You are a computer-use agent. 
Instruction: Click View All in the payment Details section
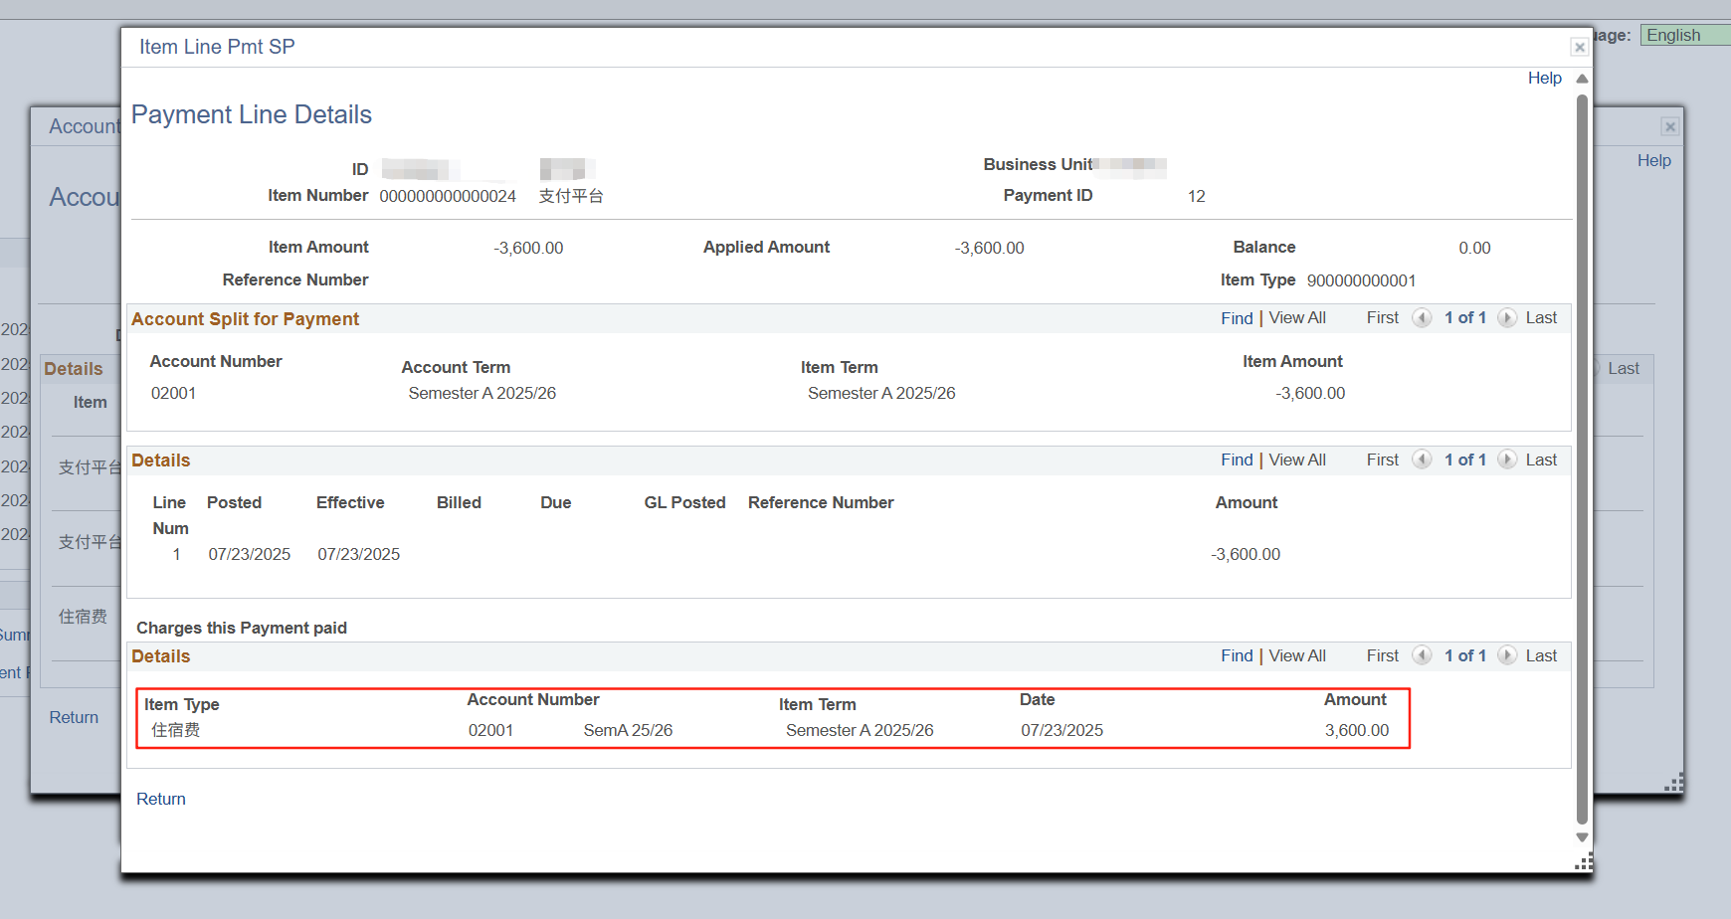pyautogui.click(x=1297, y=459)
